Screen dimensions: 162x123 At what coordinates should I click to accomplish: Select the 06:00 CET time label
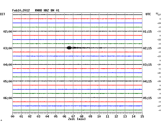point(8,98)
